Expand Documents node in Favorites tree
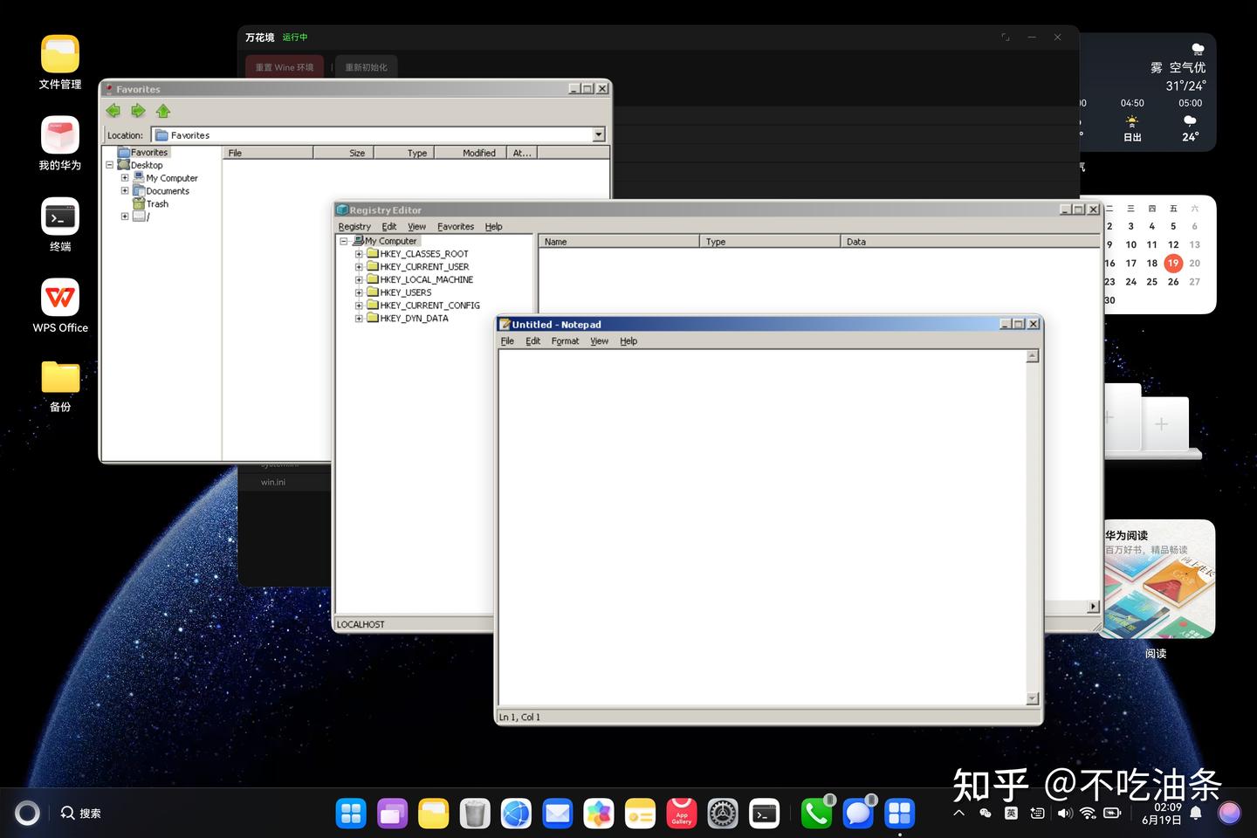Screen dimensions: 1257x838 [x=125, y=190]
